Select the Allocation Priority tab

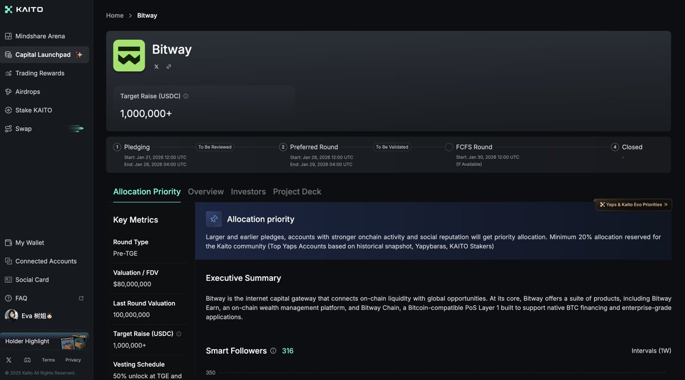pos(147,192)
